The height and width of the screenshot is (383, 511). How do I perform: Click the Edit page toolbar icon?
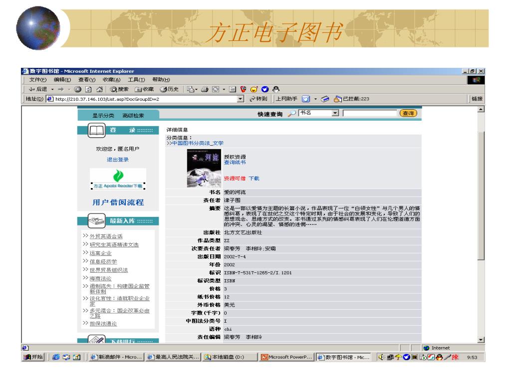click(216, 89)
